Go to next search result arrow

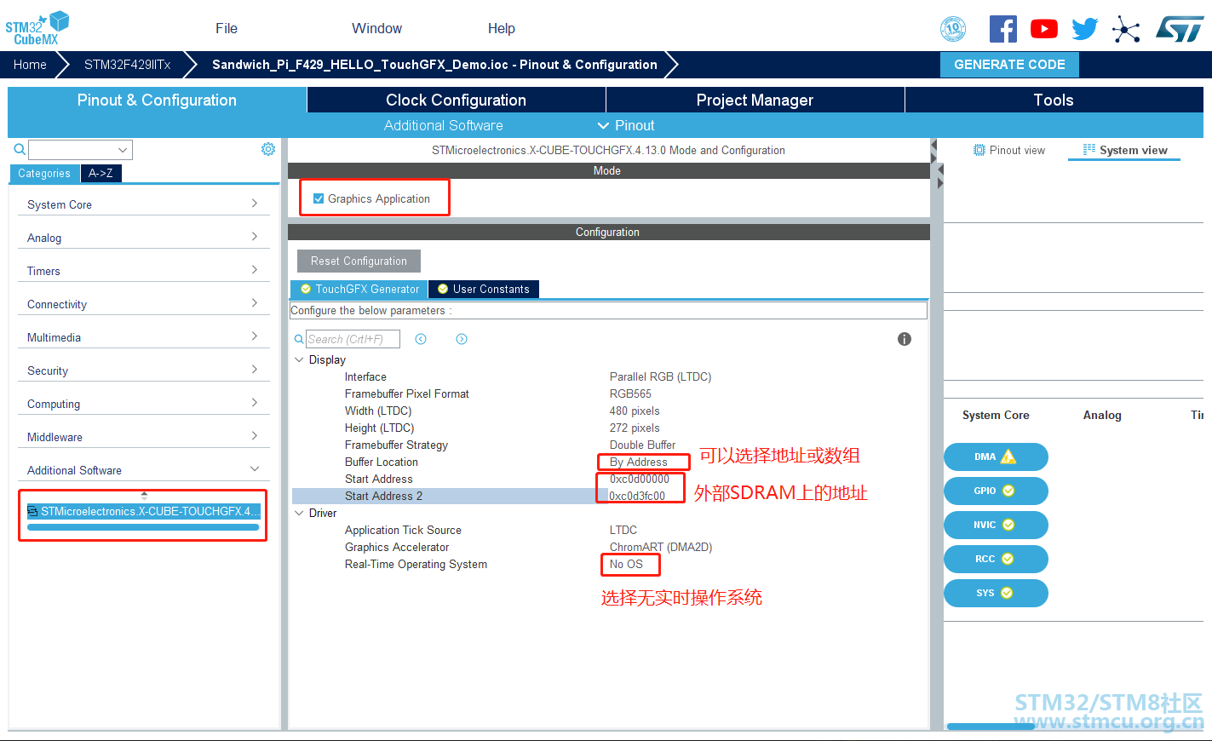[x=462, y=339]
